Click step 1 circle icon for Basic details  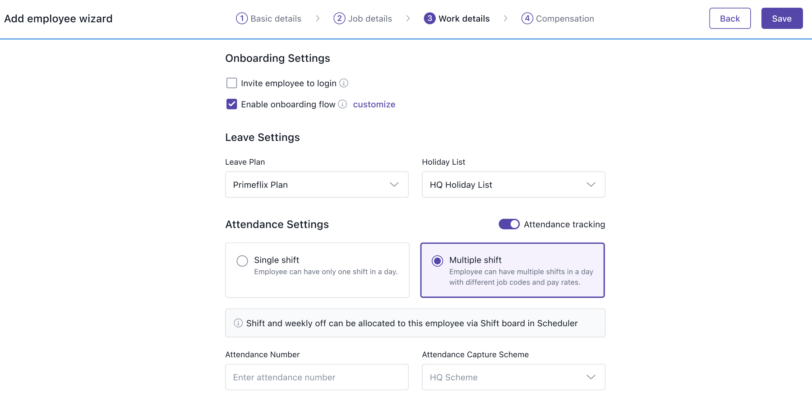[x=242, y=18]
